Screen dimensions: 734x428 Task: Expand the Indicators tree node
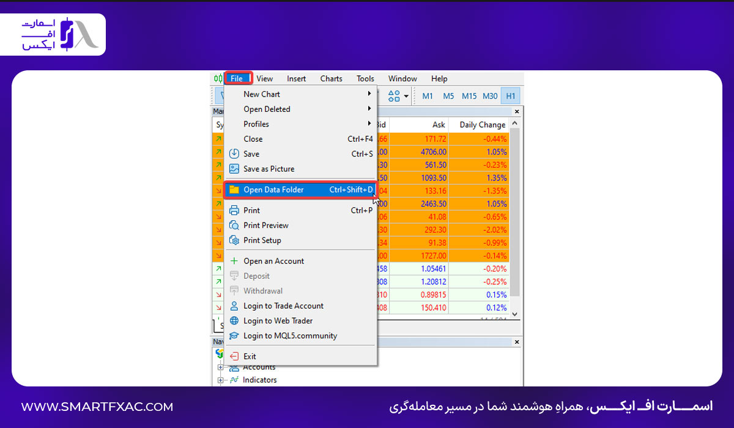click(221, 380)
